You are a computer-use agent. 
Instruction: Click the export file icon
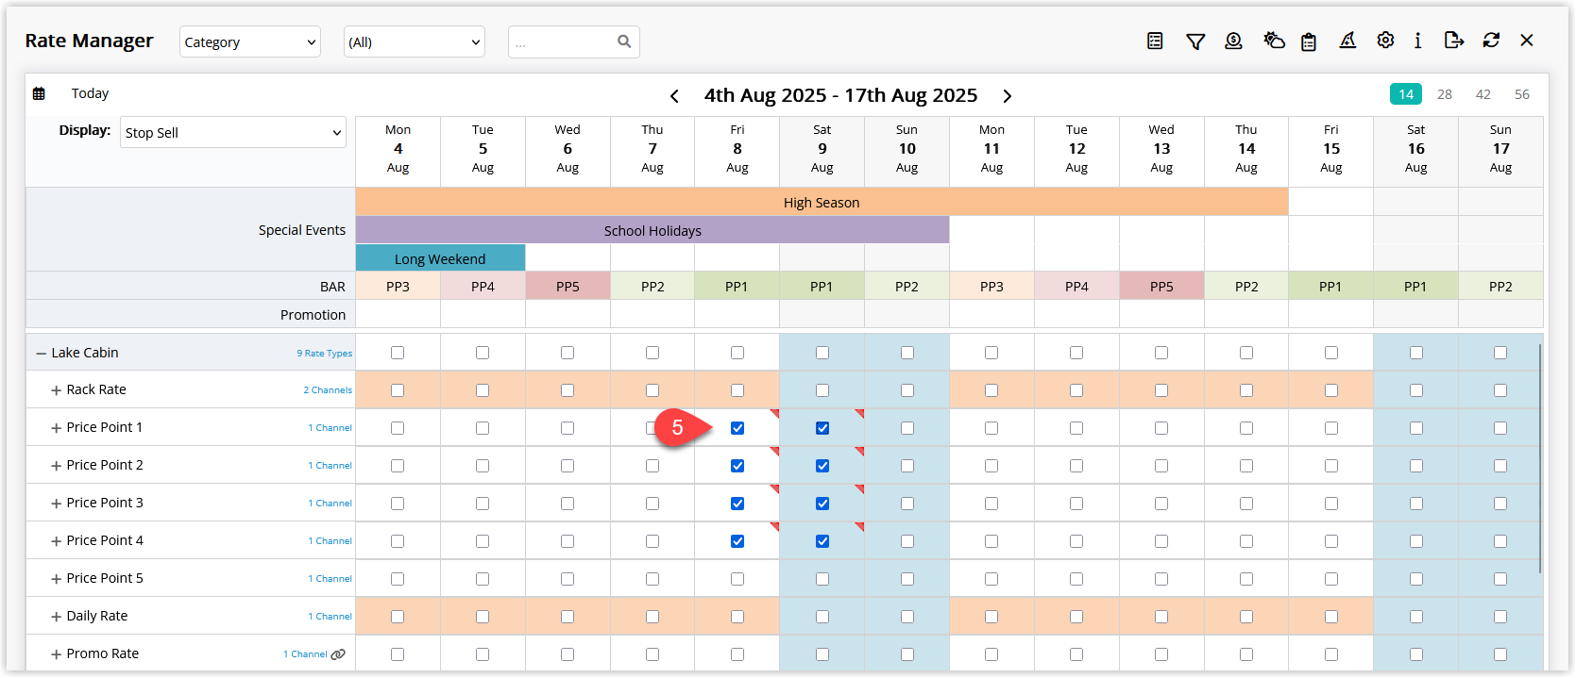coord(1454,41)
